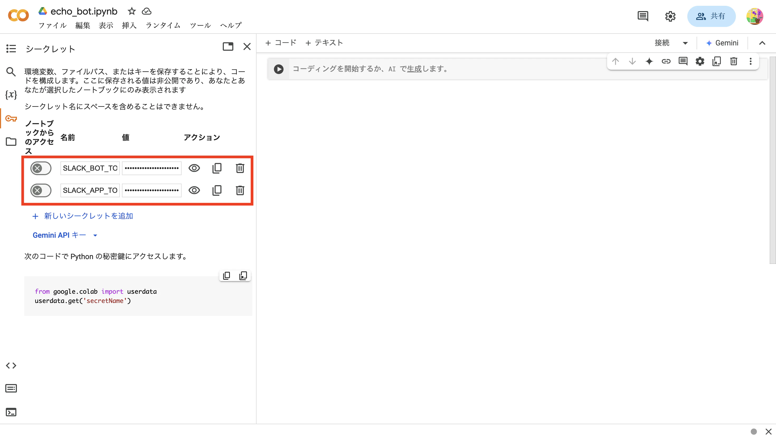Open the files folder sidebar icon
The image size is (776, 439).
point(11,141)
